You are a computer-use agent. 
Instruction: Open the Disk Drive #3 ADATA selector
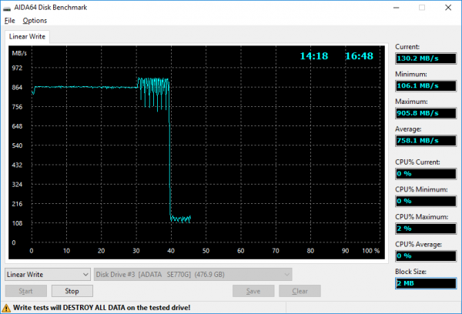[x=193, y=275]
